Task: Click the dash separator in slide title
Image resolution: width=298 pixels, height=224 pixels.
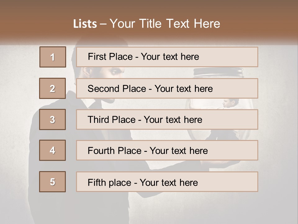Action: [103, 24]
